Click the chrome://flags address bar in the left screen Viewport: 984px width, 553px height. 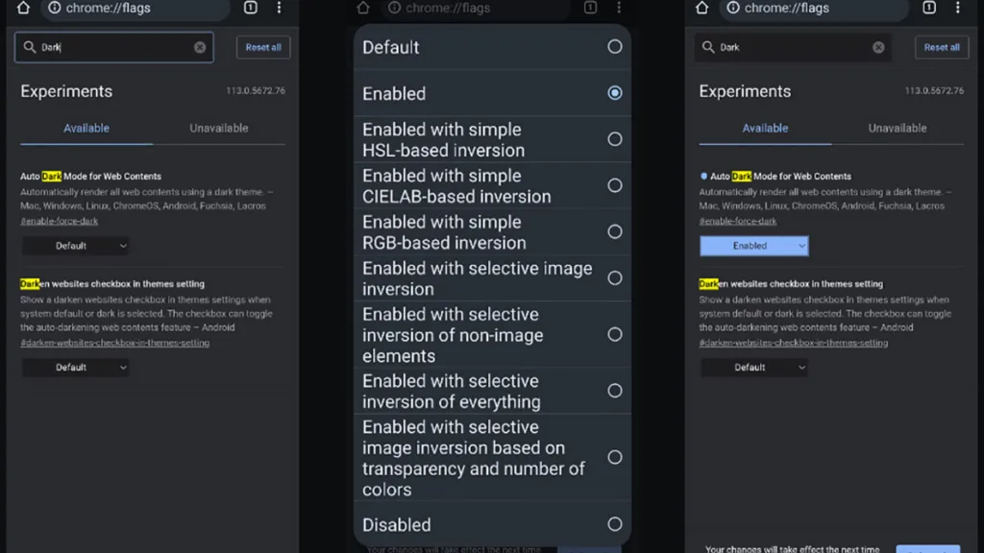(x=135, y=8)
